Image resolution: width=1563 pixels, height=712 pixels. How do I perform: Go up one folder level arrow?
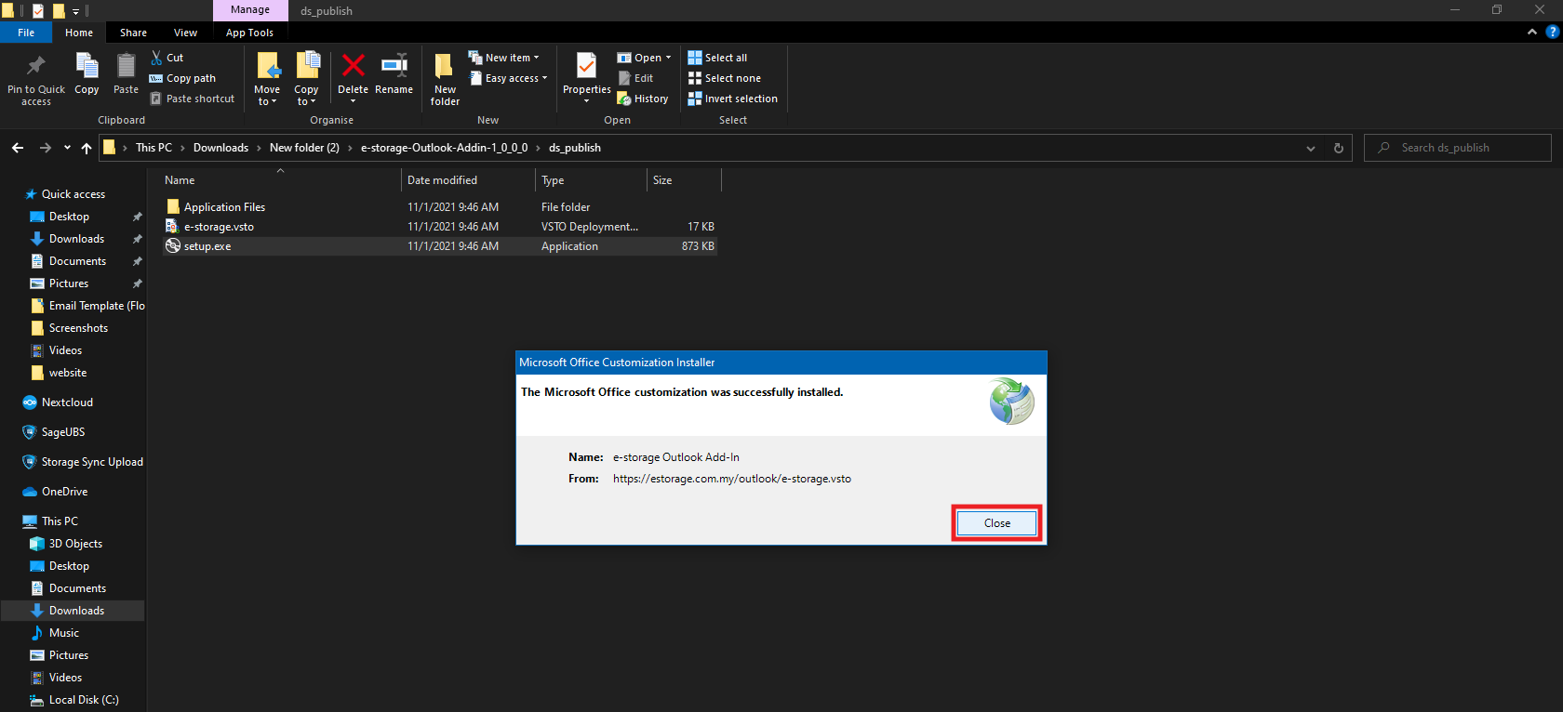(87, 148)
